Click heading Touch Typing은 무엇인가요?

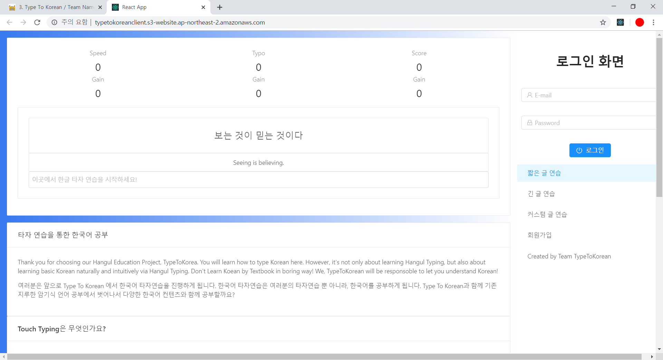[x=62, y=329]
